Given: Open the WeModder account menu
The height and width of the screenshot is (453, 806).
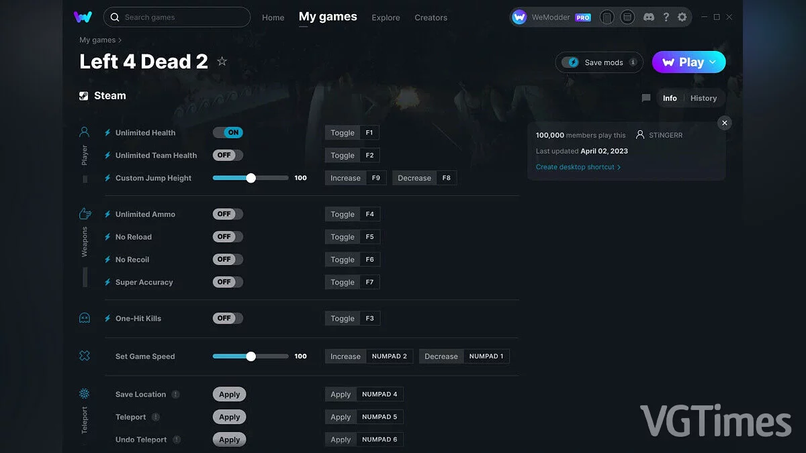Looking at the screenshot, I should coord(552,17).
